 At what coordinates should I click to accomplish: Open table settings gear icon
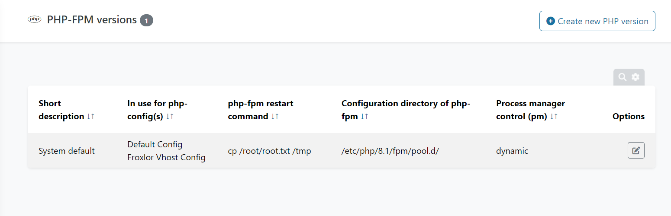[x=636, y=77]
